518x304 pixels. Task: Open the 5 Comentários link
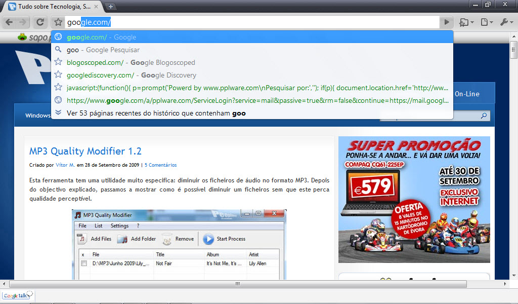point(160,165)
